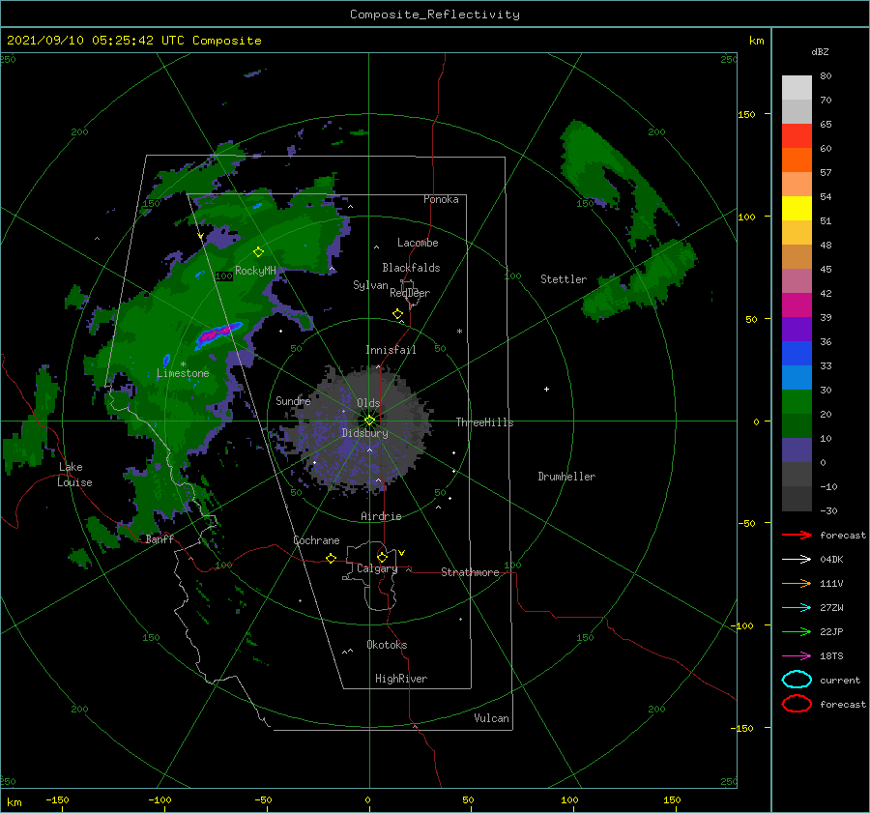
Task: Click the Cochrane label
Action: 316,540
